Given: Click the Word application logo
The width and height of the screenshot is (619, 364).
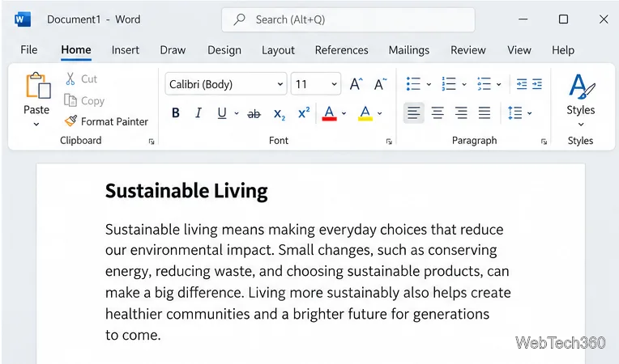Looking at the screenshot, I should tap(23, 19).
